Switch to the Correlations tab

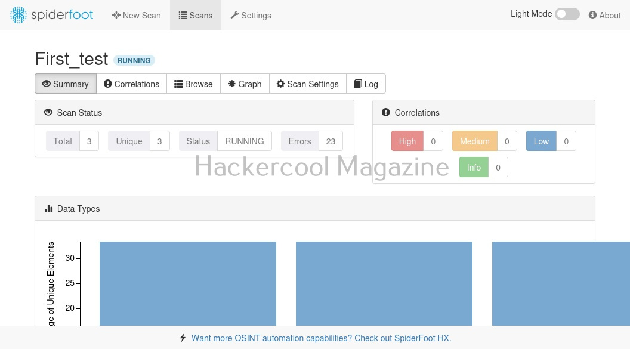pyautogui.click(x=131, y=84)
